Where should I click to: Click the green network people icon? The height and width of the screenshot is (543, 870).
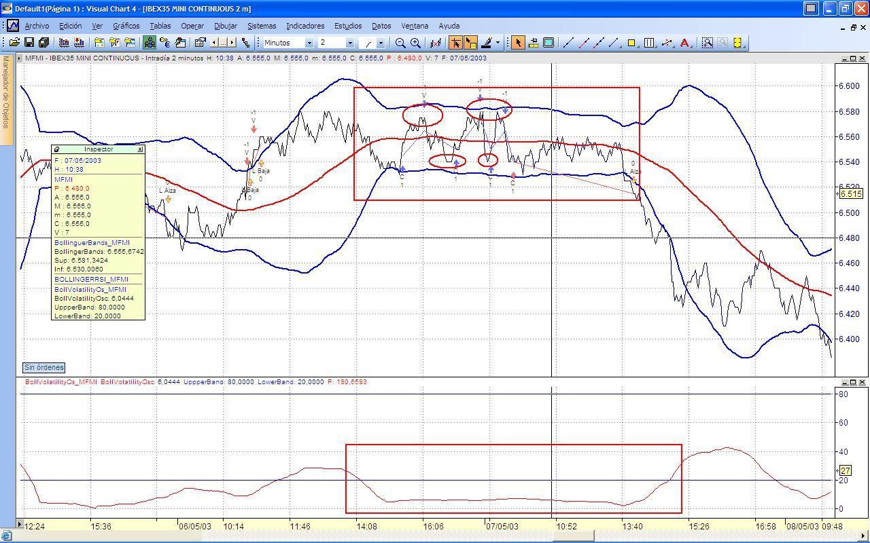coord(150,43)
